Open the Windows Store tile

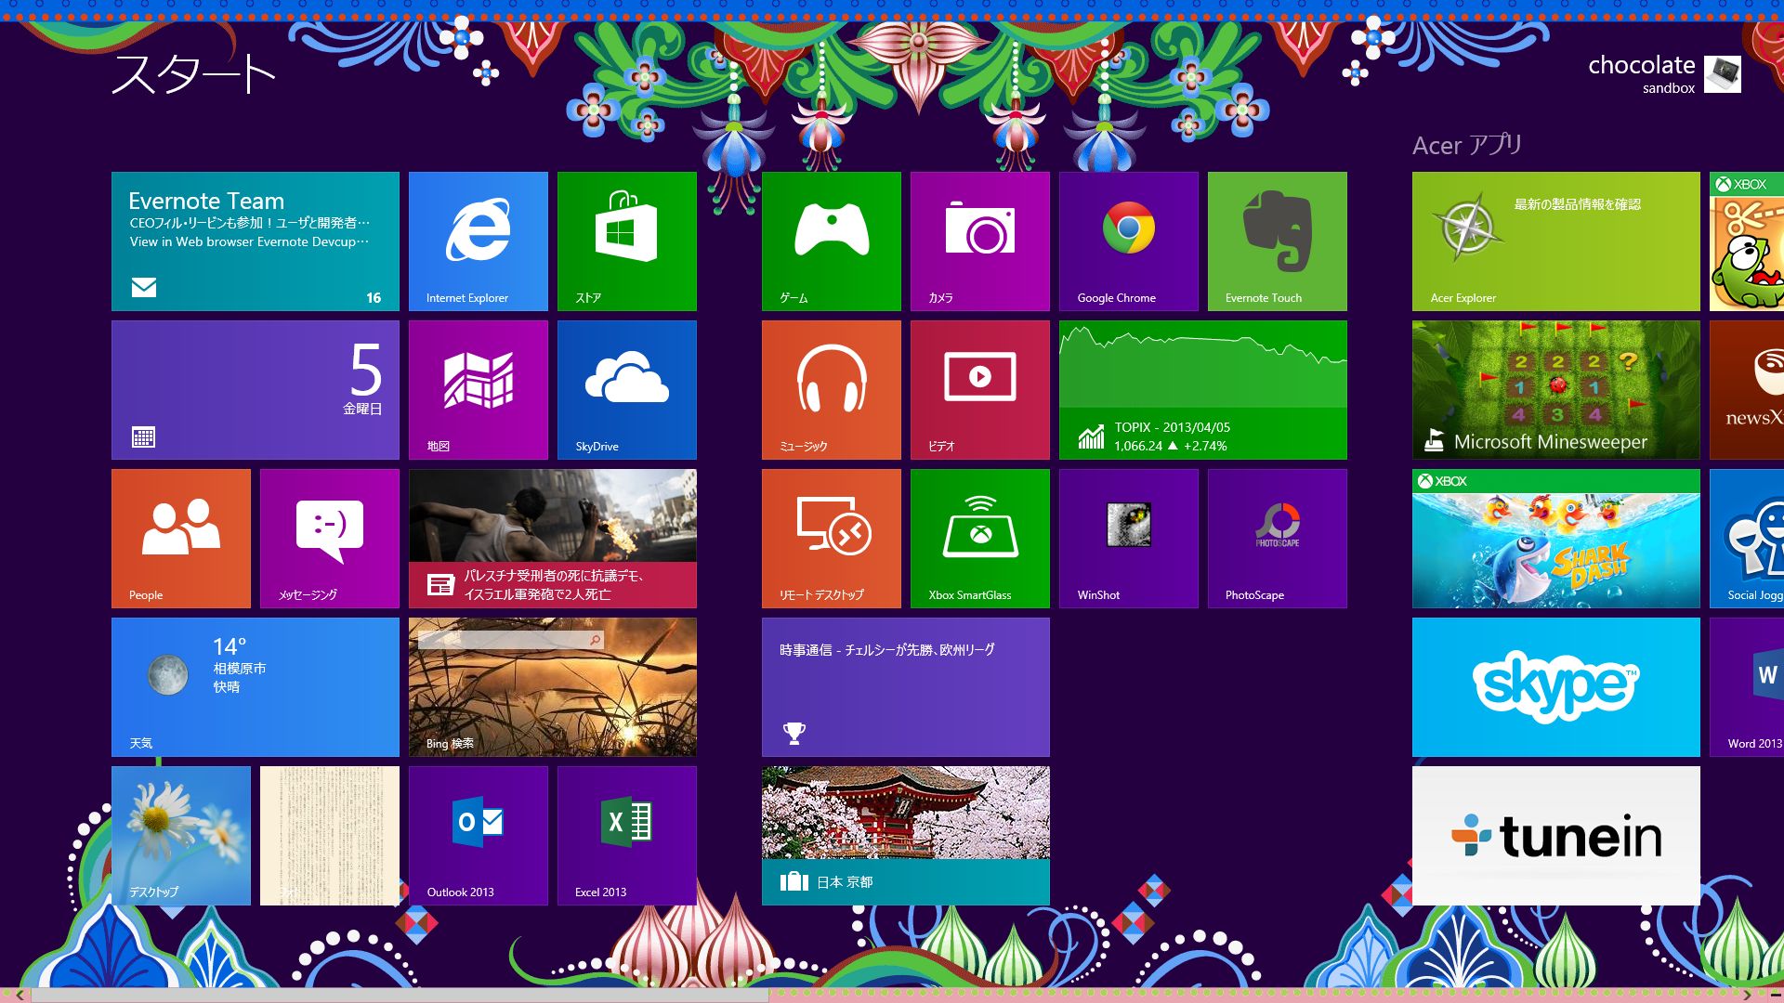[626, 241]
